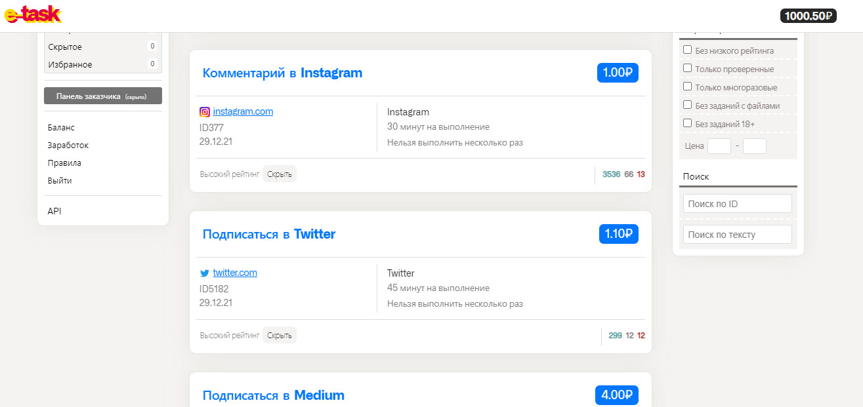Click the Instagram icon beside instagram.com
This screenshot has width=863, height=407.
[x=205, y=112]
